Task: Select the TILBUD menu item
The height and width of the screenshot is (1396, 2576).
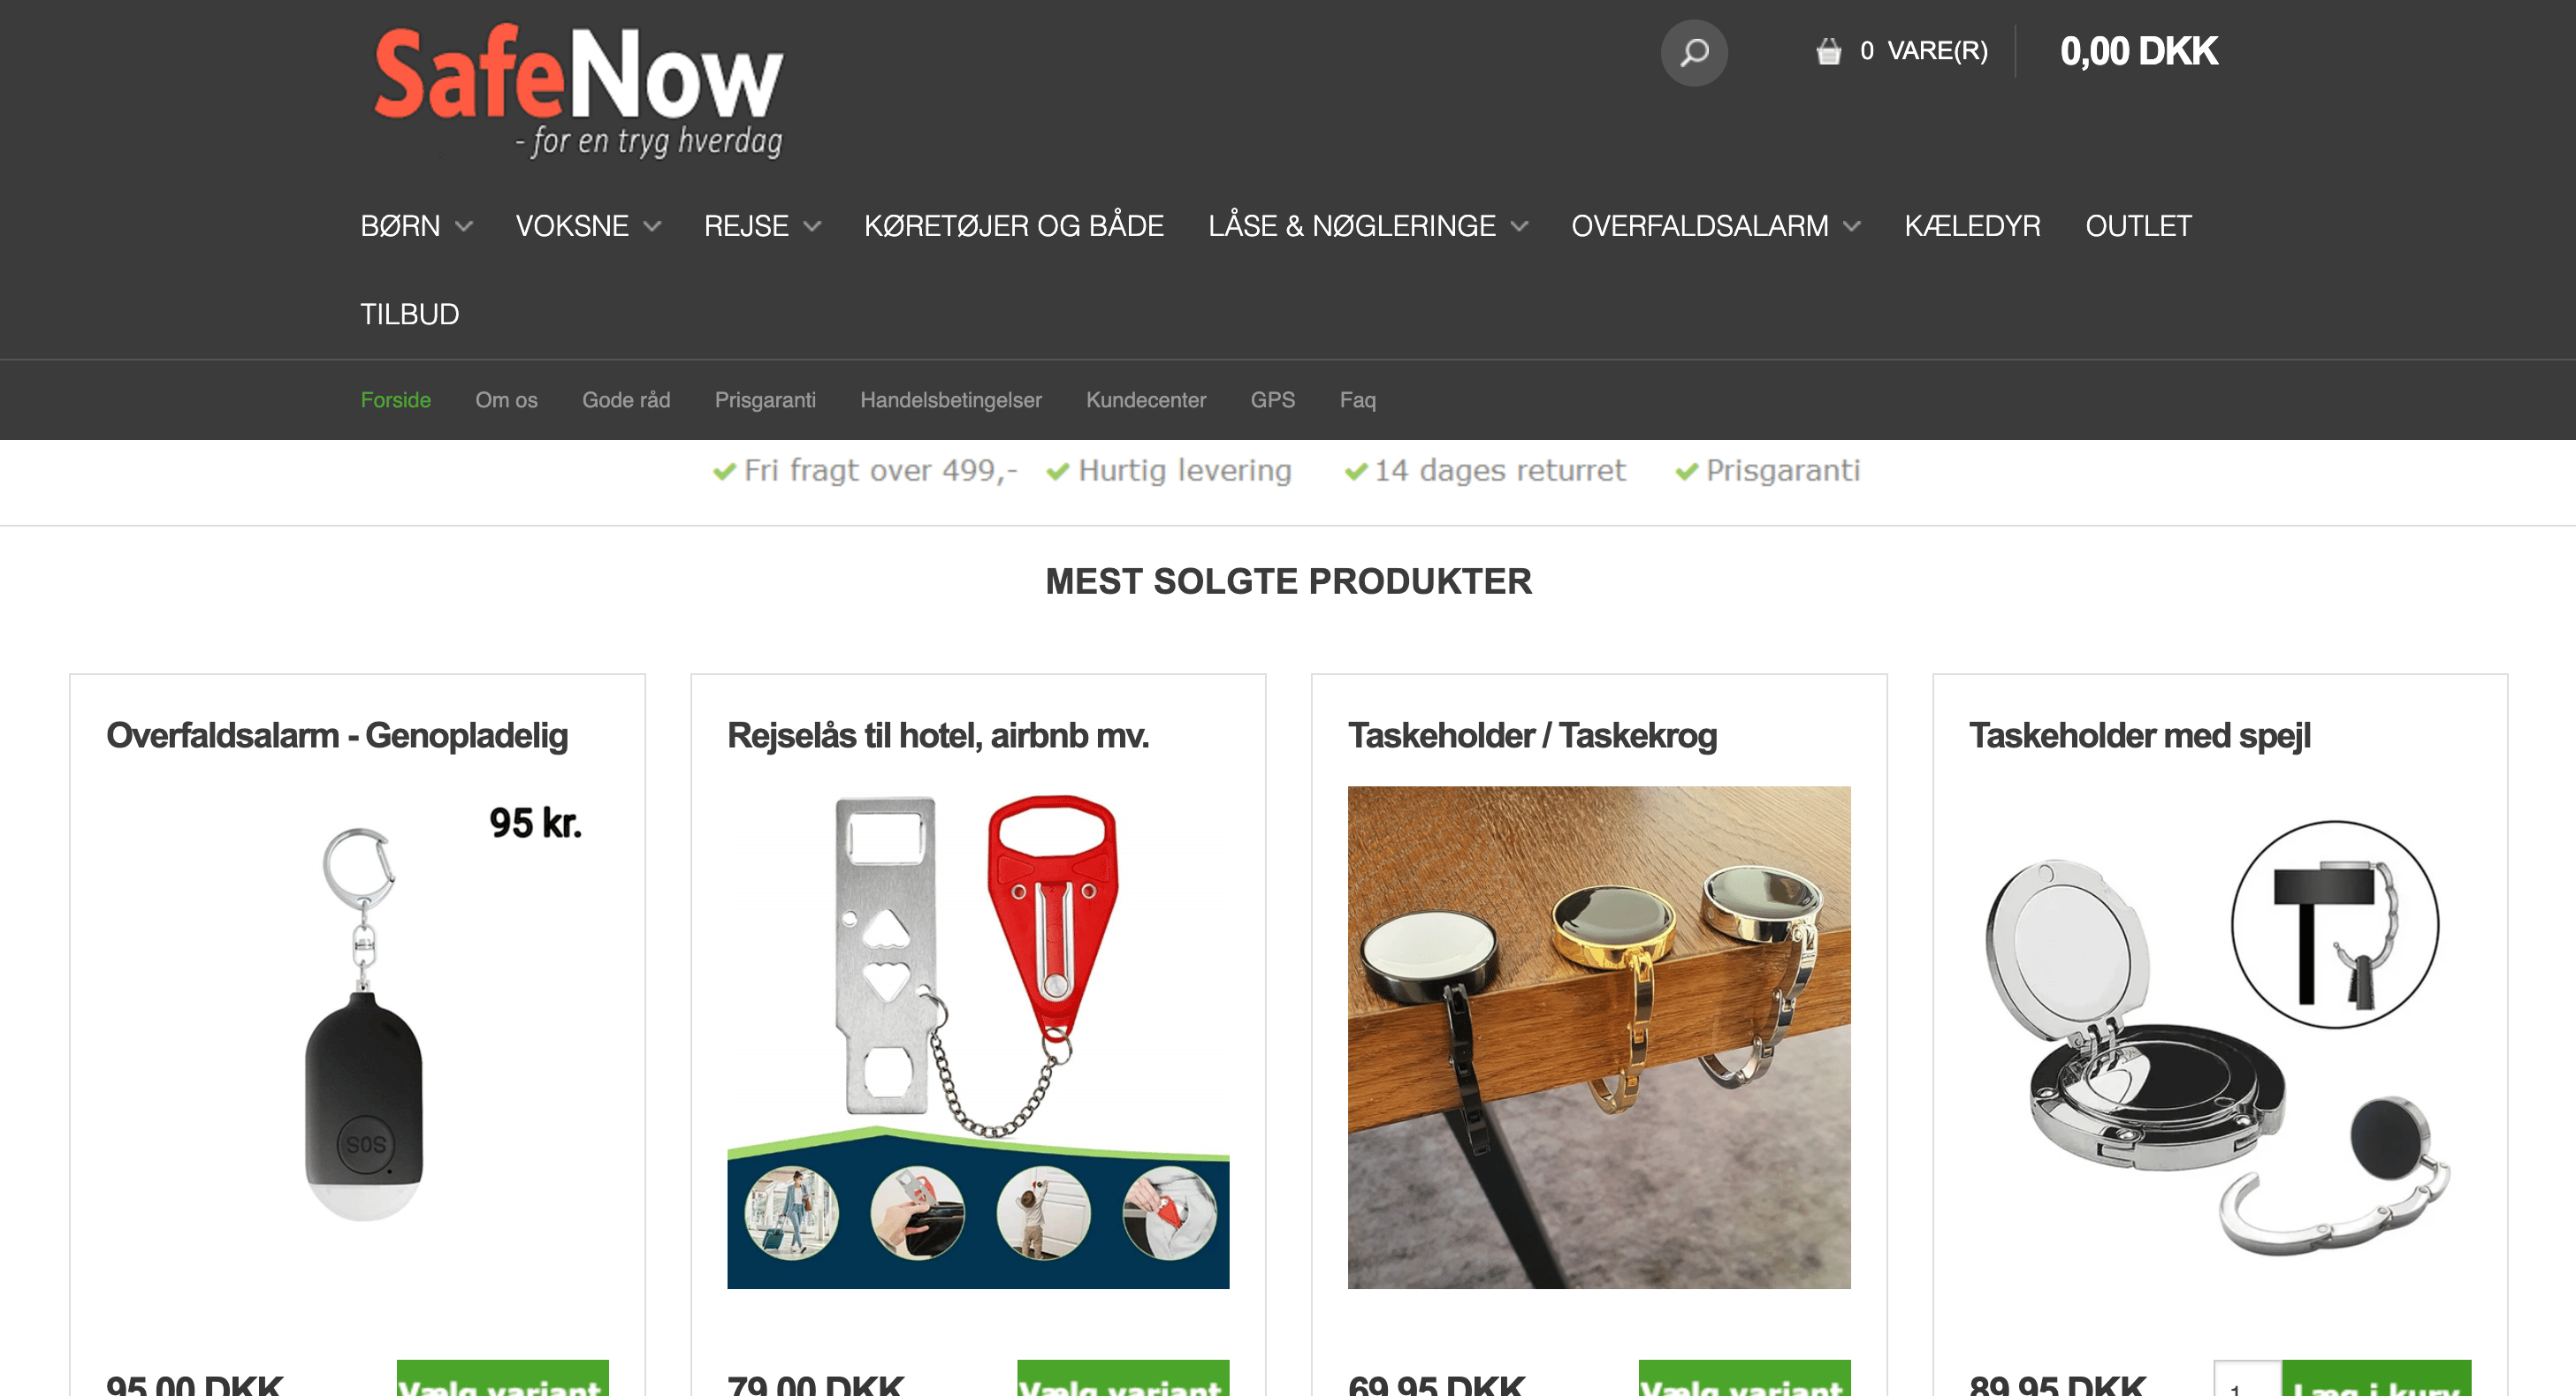Action: point(409,314)
